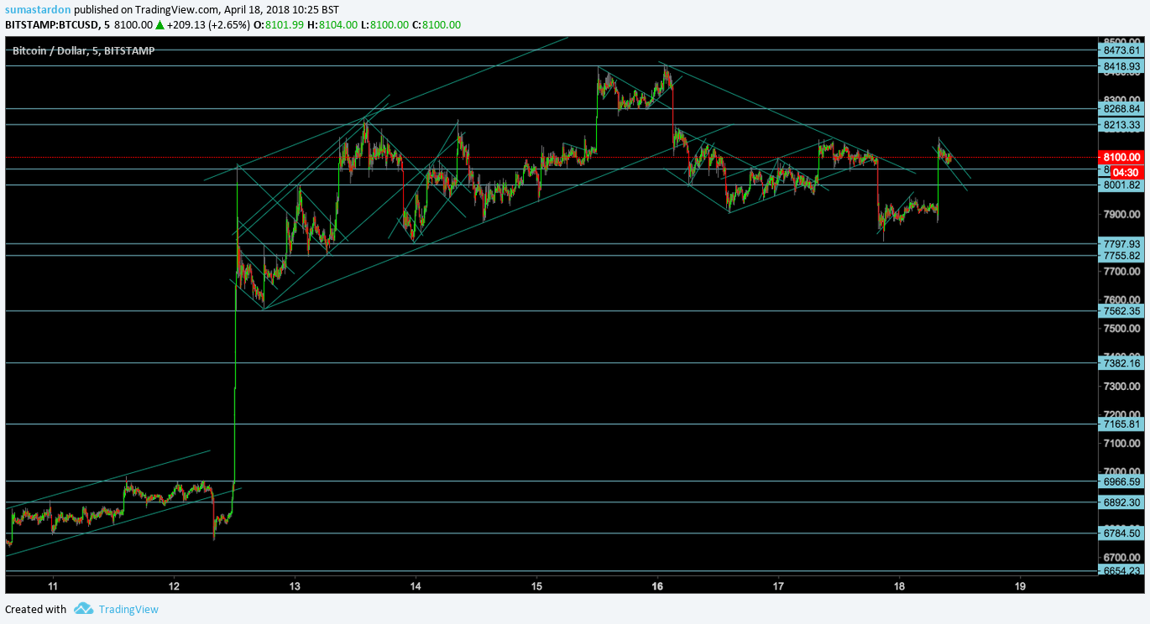Click the 6700.00 price axis tick
The height and width of the screenshot is (624, 1150).
[1122, 557]
